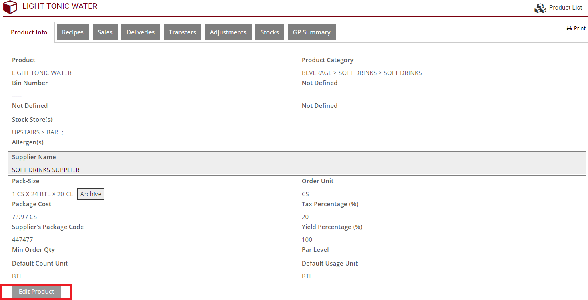The image size is (588, 300).
Task: Open the Product Info tab
Action: (29, 32)
